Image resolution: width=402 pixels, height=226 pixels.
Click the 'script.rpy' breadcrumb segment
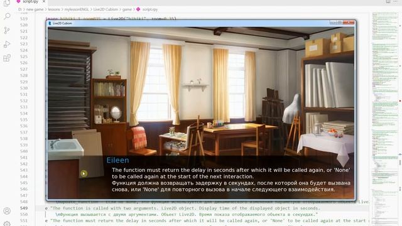tap(147, 9)
